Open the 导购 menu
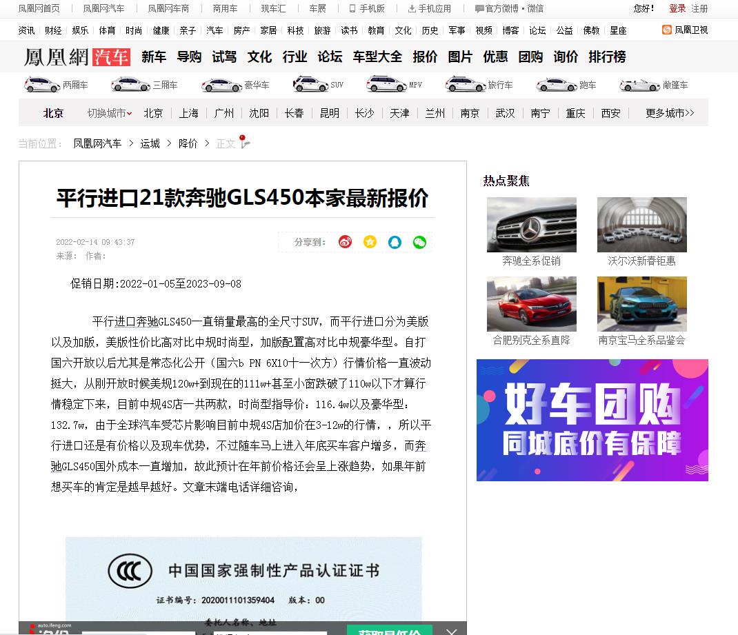 pos(189,57)
